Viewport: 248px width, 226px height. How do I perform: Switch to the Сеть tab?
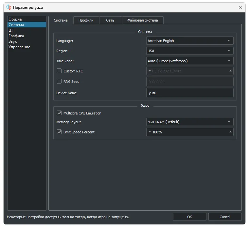click(110, 20)
